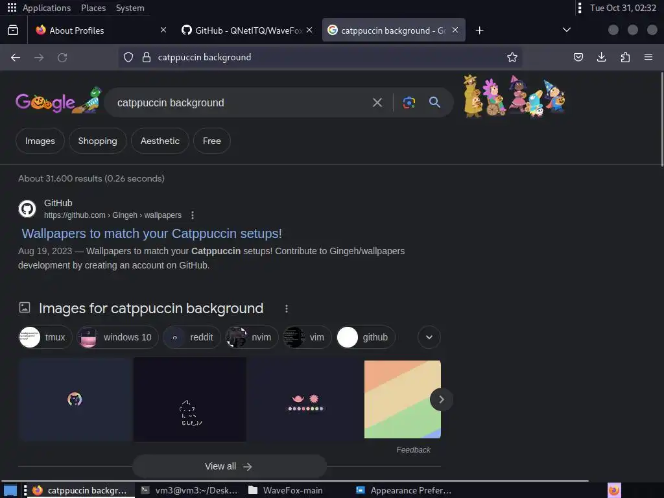
Task: Switch to WaveFox-main folder in taskbar
Action: pos(286,490)
